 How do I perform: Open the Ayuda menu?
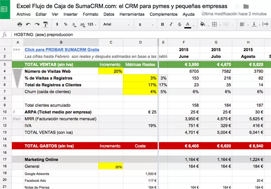188,14
